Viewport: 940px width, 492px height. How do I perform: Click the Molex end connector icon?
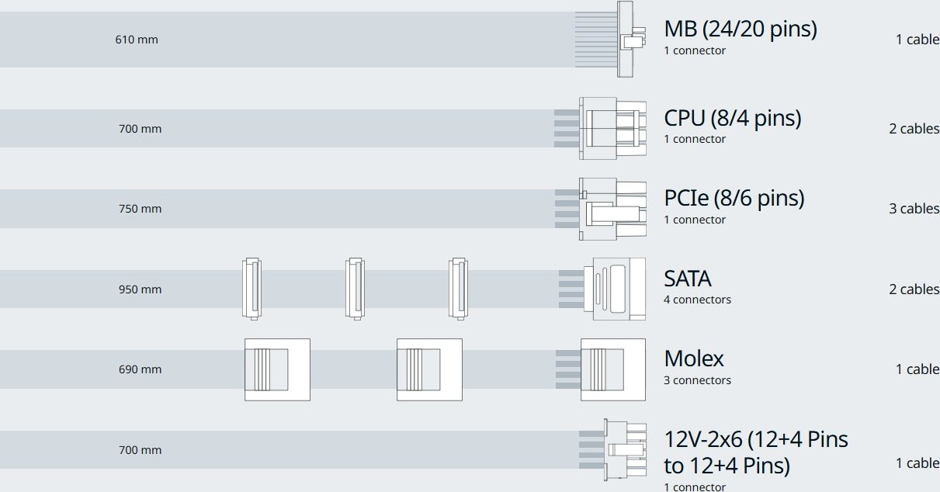pos(601,369)
